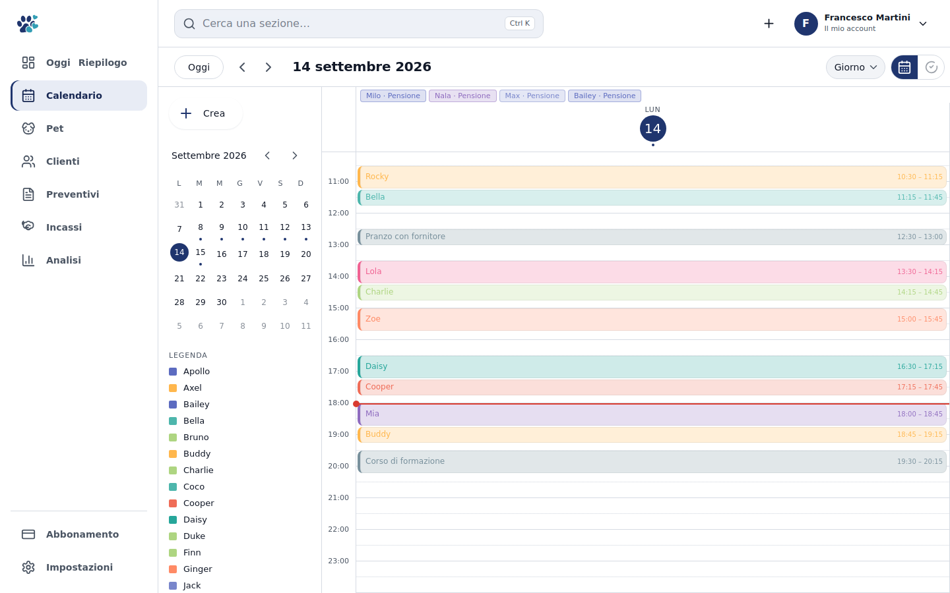Select day 22 in mini calendar
Image resolution: width=950 pixels, height=593 pixels.
point(201,279)
